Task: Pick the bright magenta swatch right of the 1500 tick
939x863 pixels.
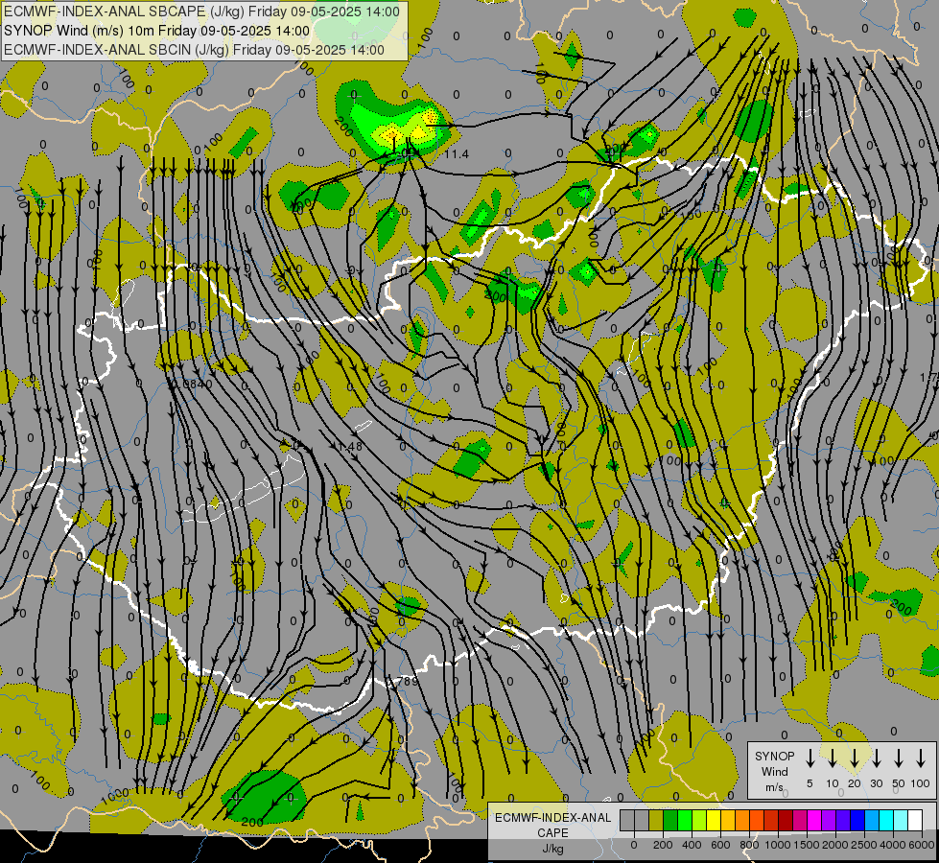Action: tap(814, 821)
